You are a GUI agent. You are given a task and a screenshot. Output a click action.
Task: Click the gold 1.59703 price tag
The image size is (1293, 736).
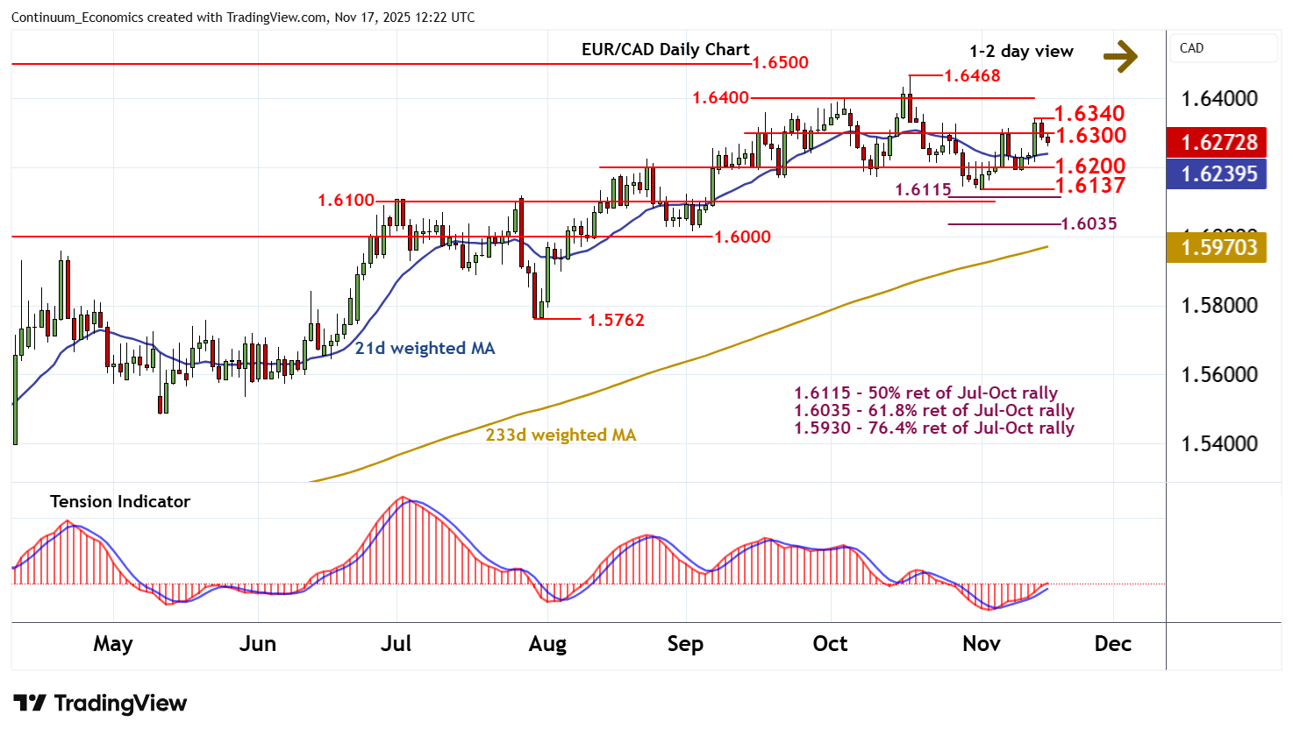(1218, 248)
